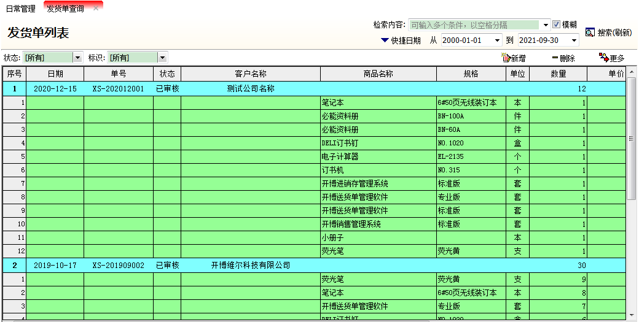The image size is (639, 322).
Task: Click the 快捷日期 link text
Action: (406, 40)
